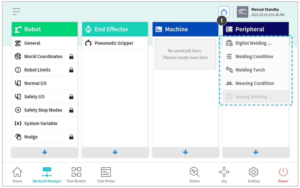Viewport: 300px width, 188px height.
Task: Click the Manual Standby hand icon
Action: point(242,12)
